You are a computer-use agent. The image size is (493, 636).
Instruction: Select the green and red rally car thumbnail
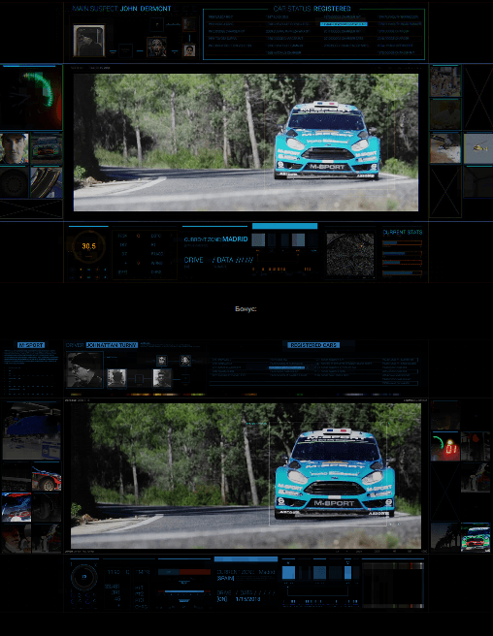476,537
